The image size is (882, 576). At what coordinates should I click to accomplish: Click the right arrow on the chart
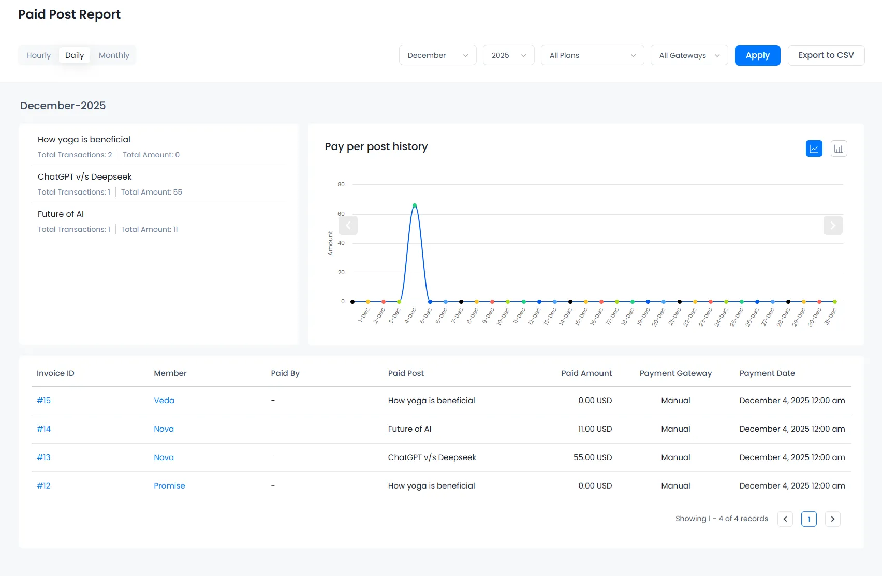[833, 225]
